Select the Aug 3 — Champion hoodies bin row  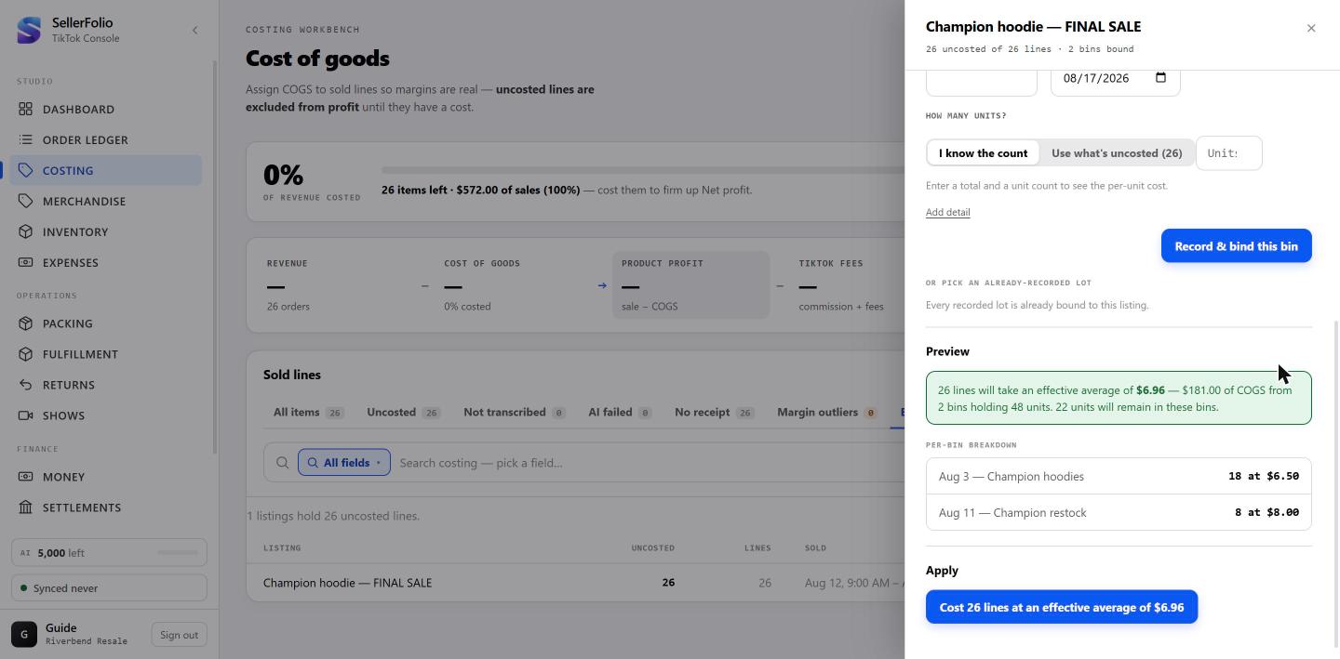coord(1119,476)
